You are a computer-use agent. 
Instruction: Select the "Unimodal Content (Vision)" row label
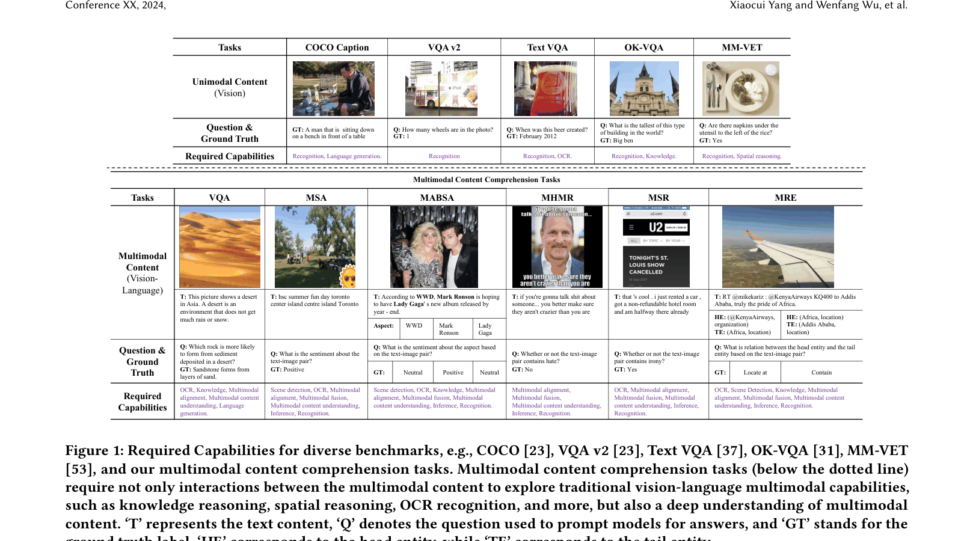pyautogui.click(x=230, y=87)
